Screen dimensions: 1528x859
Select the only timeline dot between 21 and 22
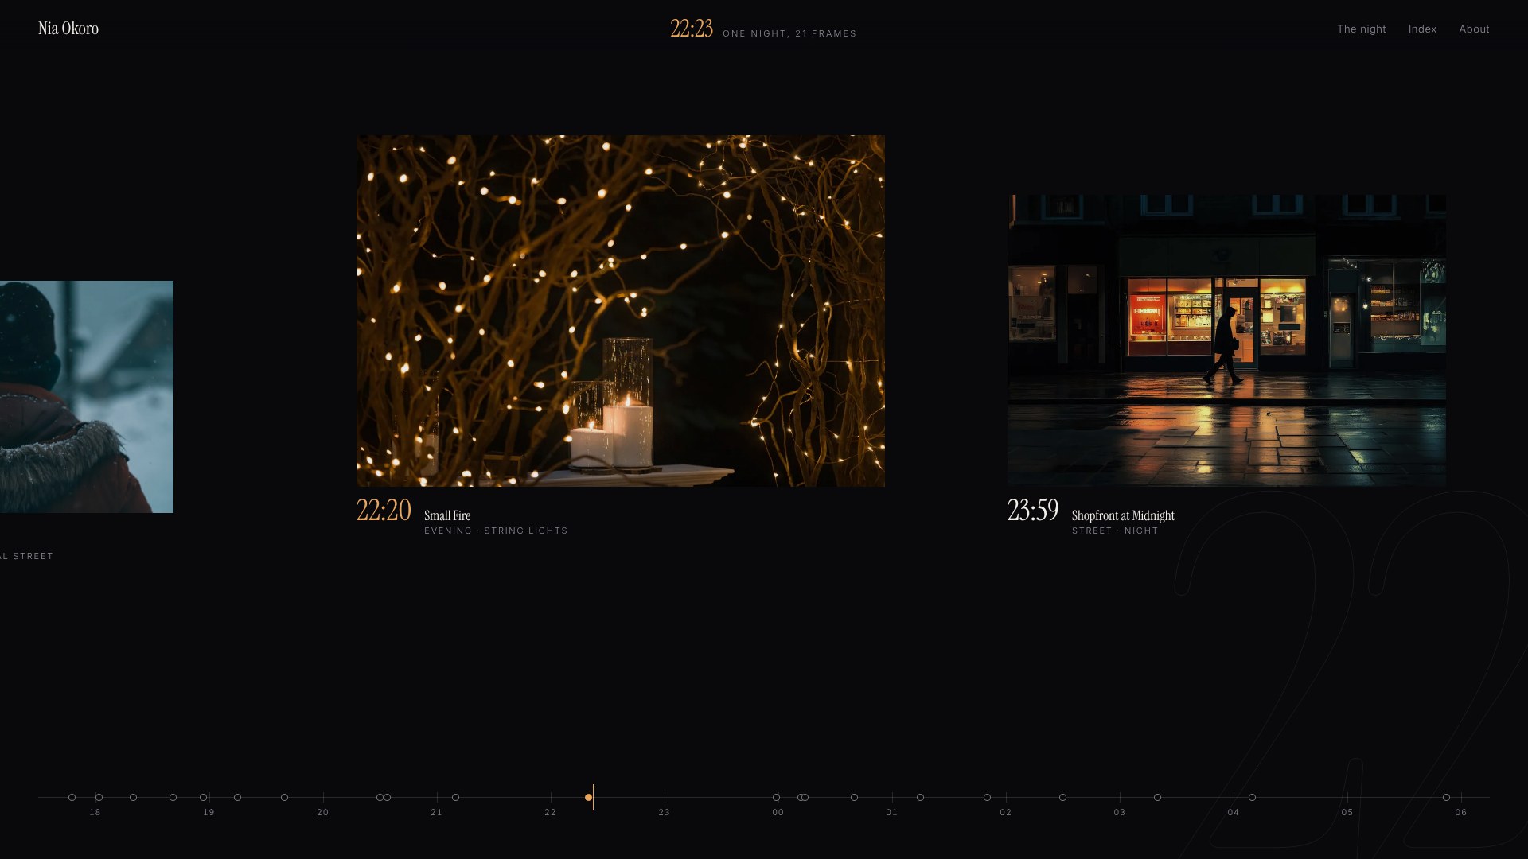coord(455,797)
